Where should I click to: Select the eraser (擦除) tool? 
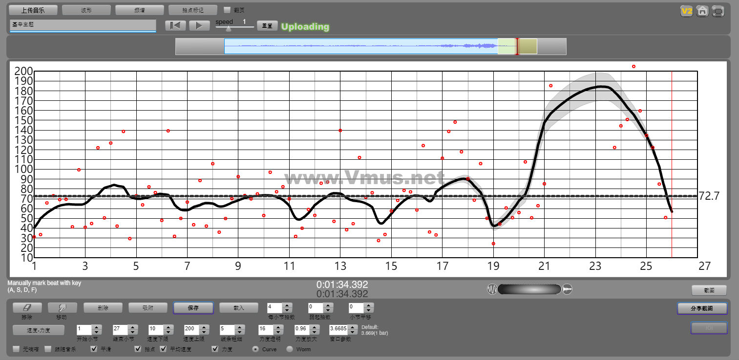click(26, 308)
